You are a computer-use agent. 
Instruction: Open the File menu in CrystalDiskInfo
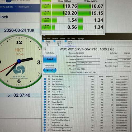point(44,39)
